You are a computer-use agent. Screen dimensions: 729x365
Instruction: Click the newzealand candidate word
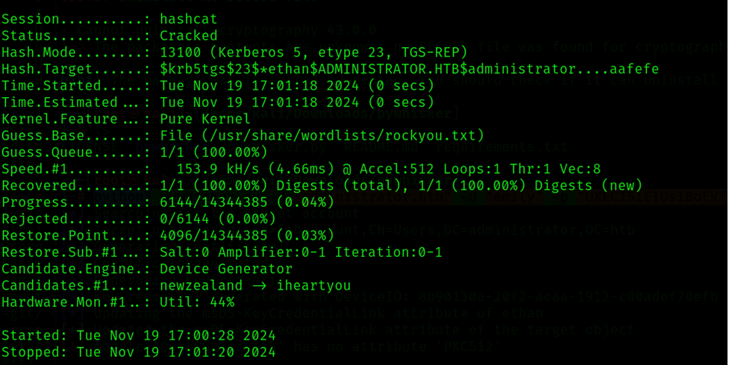point(201,285)
